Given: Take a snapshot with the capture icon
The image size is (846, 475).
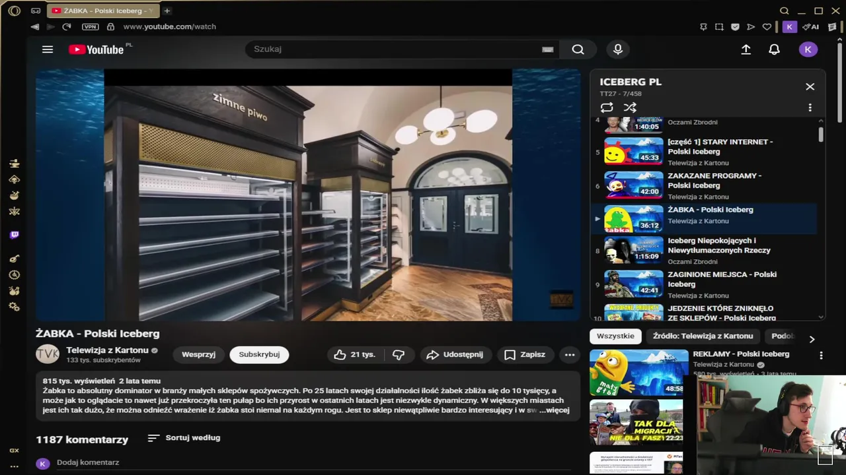Looking at the screenshot, I should point(719,27).
